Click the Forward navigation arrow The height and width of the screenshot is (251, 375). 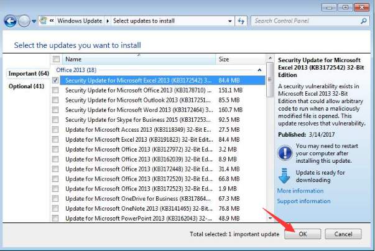pyautogui.click(x=24, y=21)
